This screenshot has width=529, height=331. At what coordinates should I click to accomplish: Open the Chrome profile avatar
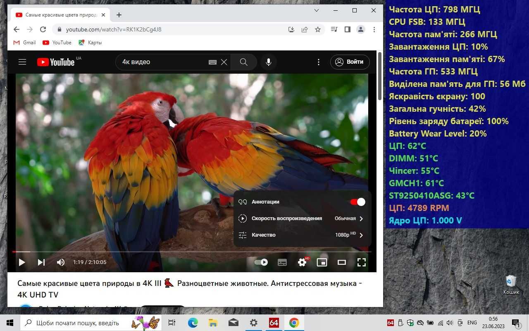[x=361, y=29]
